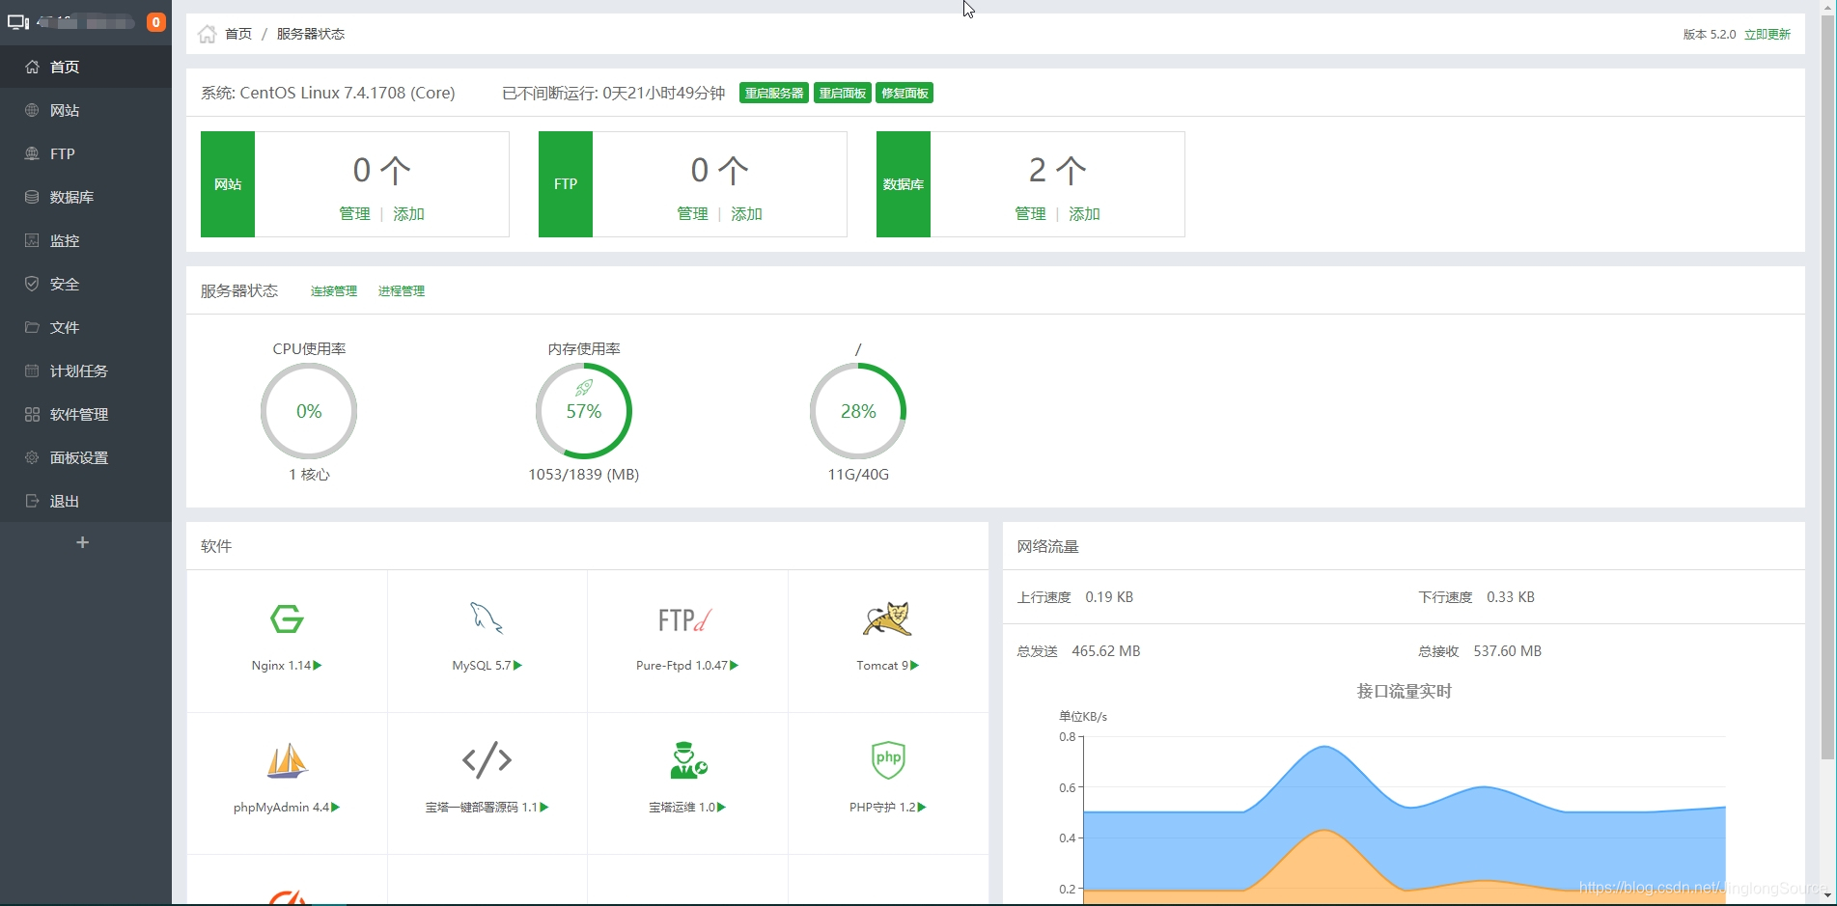
Task: Click the memory text 1053/1839 (MB)
Action: point(584,475)
